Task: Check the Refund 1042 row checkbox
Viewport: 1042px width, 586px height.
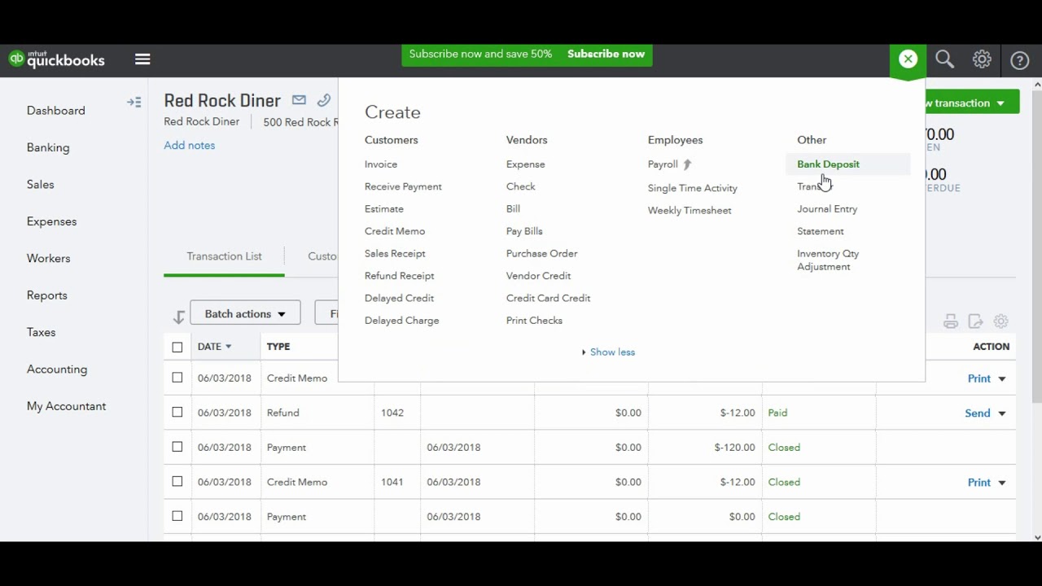Action: click(x=177, y=413)
